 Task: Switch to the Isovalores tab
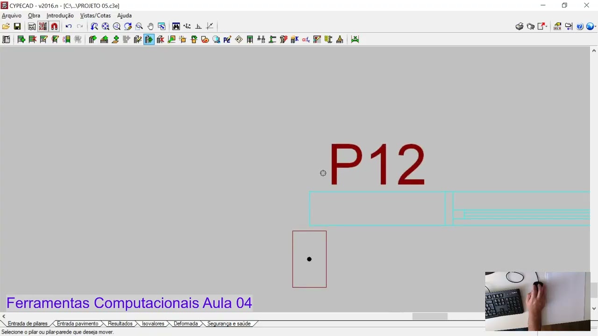153,323
